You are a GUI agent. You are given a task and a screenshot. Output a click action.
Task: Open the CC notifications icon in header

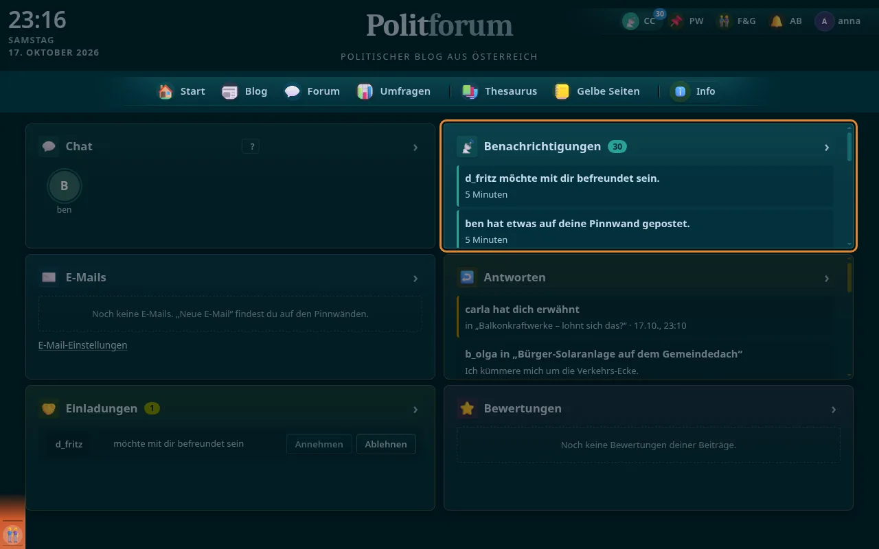tap(630, 21)
